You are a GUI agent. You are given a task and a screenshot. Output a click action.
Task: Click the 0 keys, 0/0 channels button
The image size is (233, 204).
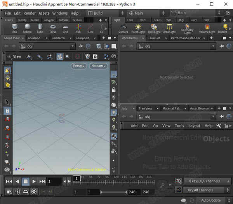pos(207,181)
